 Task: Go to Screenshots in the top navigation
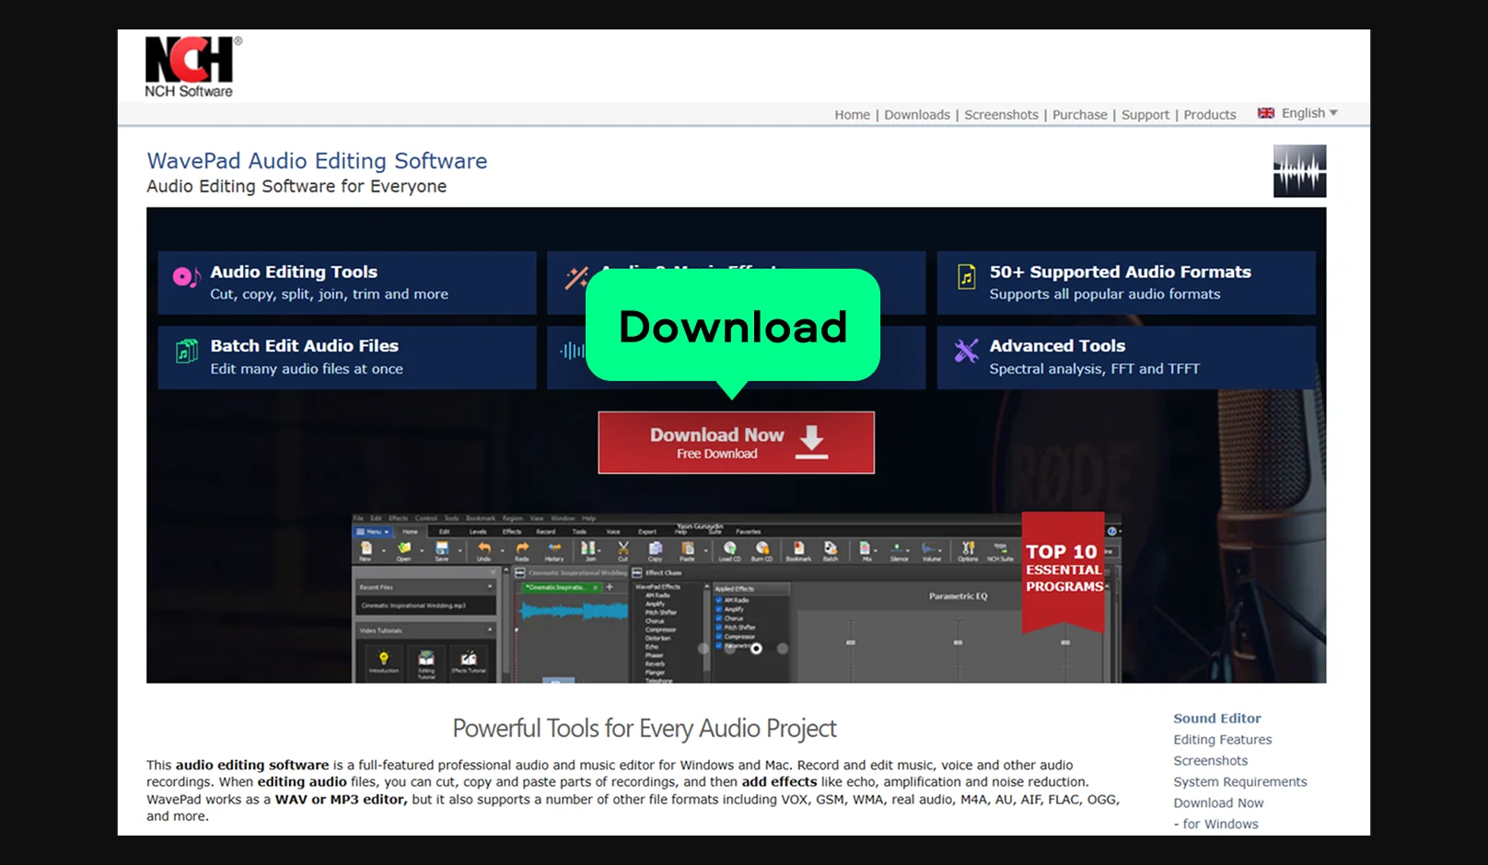1001,115
